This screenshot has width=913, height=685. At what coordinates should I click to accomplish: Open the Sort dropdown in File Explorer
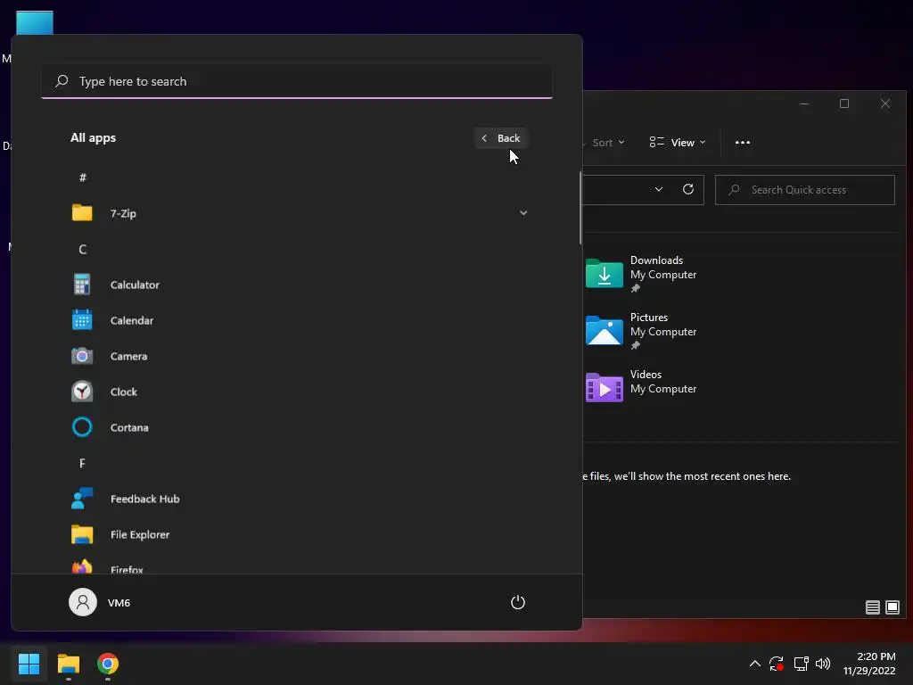(x=608, y=143)
